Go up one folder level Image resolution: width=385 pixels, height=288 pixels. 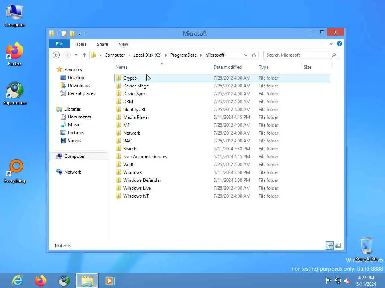coord(85,55)
